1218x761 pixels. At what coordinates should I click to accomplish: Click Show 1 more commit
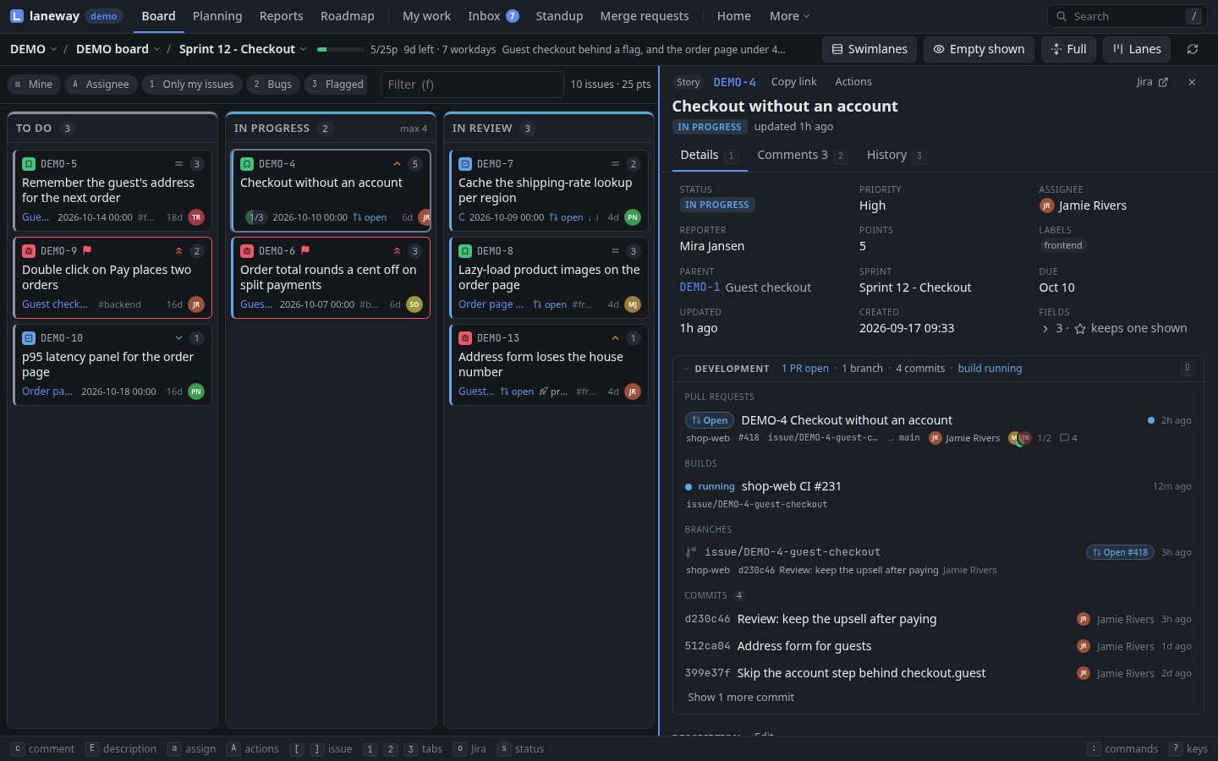click(x=741, y=698)
